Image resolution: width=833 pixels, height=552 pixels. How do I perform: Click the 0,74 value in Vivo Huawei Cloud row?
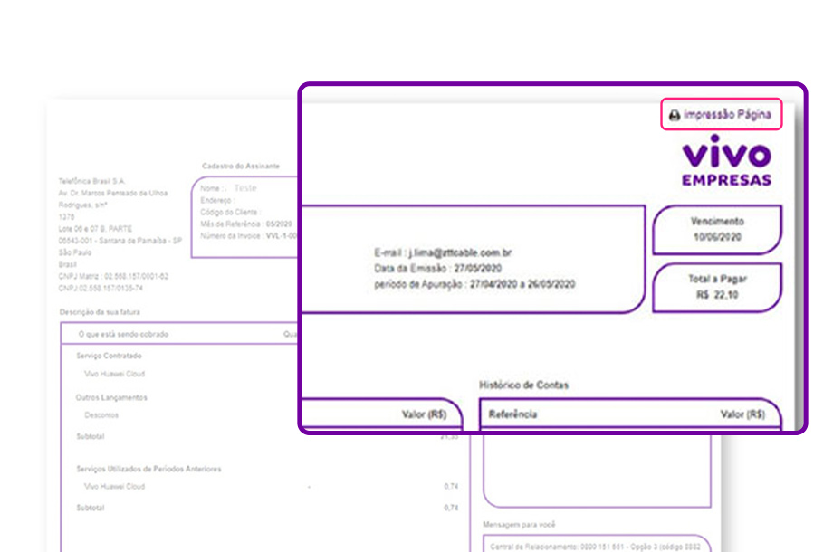click(451, 486)
